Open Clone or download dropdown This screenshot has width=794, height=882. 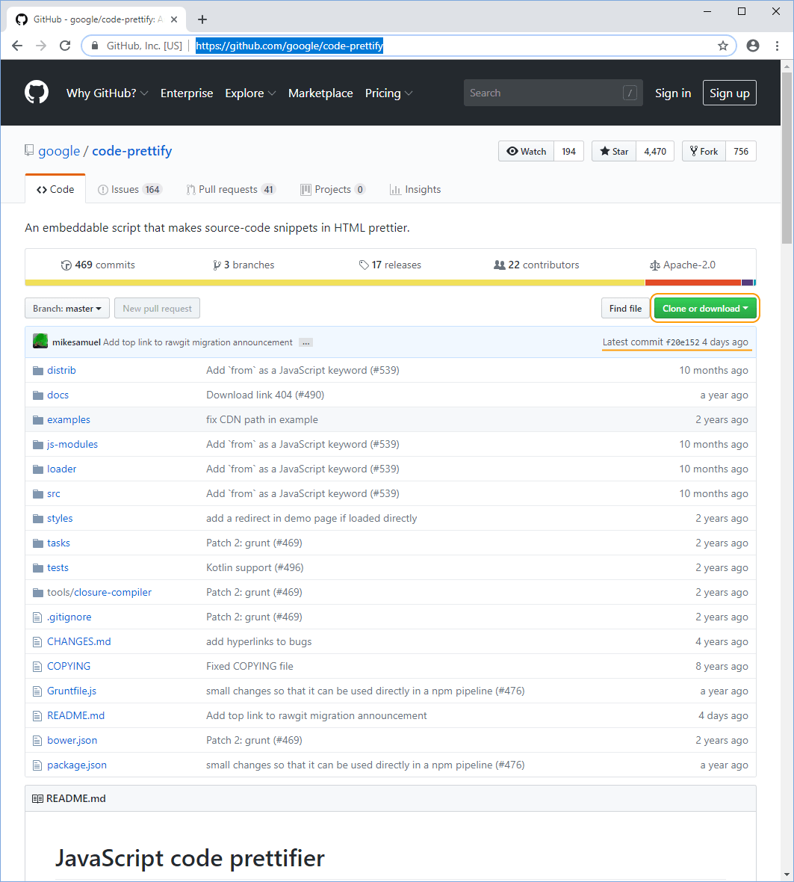click(705, 308)
